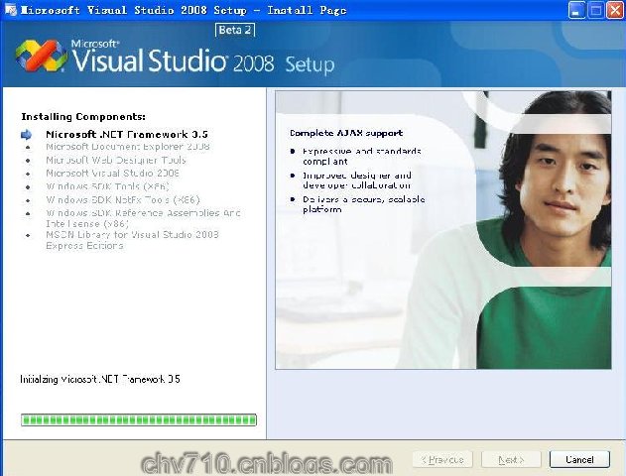The height and width of the screenshot is (476, 626).
Task: Select Microsoft Document Explorer 2008 item
Action: 128,147
